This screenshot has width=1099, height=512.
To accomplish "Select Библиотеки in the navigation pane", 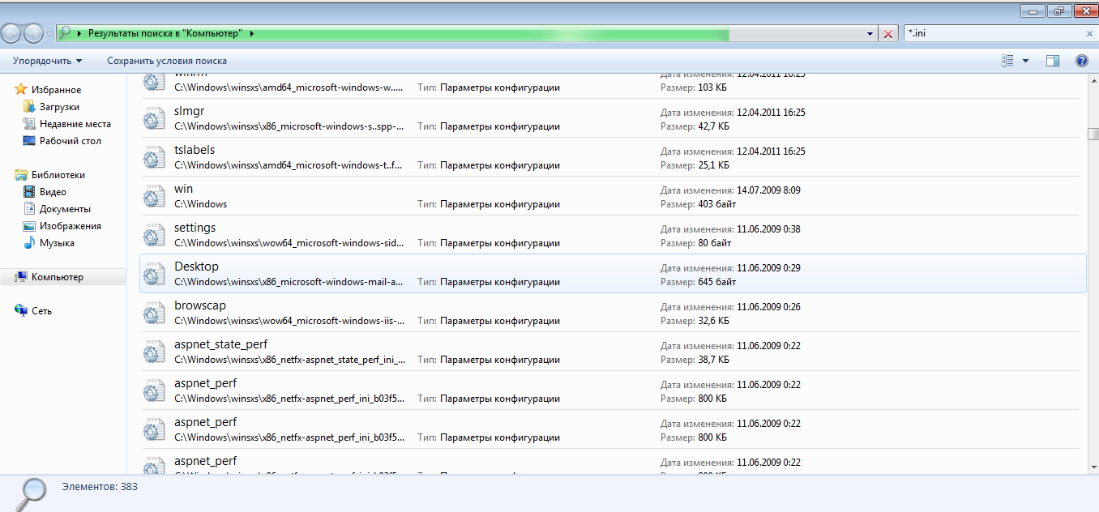I will point(58,175).
